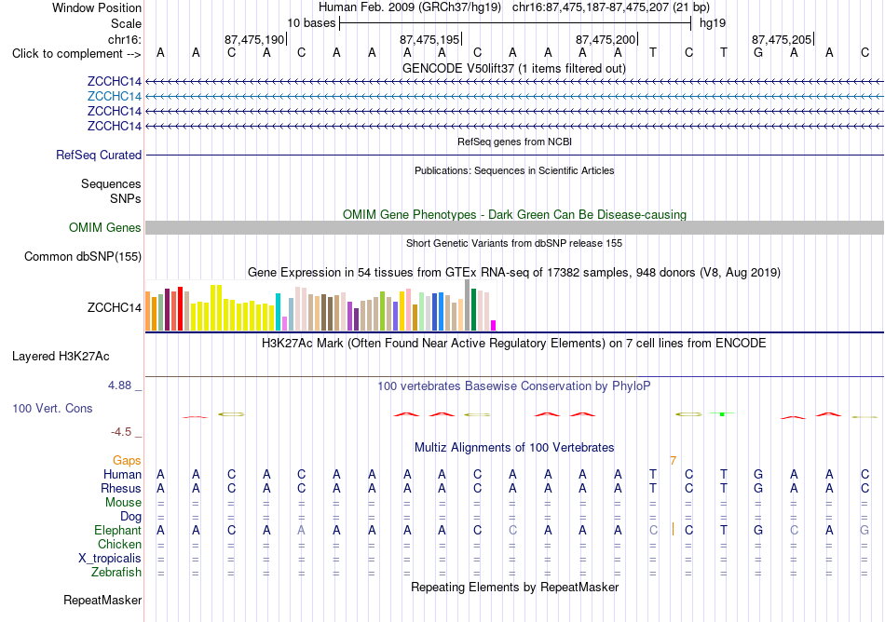Click the 4.88 PhyloP upper scale value
Image resolution: width=885 pixels, height=622 pixels.
point(119,385)
